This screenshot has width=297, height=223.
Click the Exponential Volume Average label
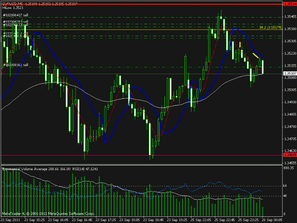point(25,169)
